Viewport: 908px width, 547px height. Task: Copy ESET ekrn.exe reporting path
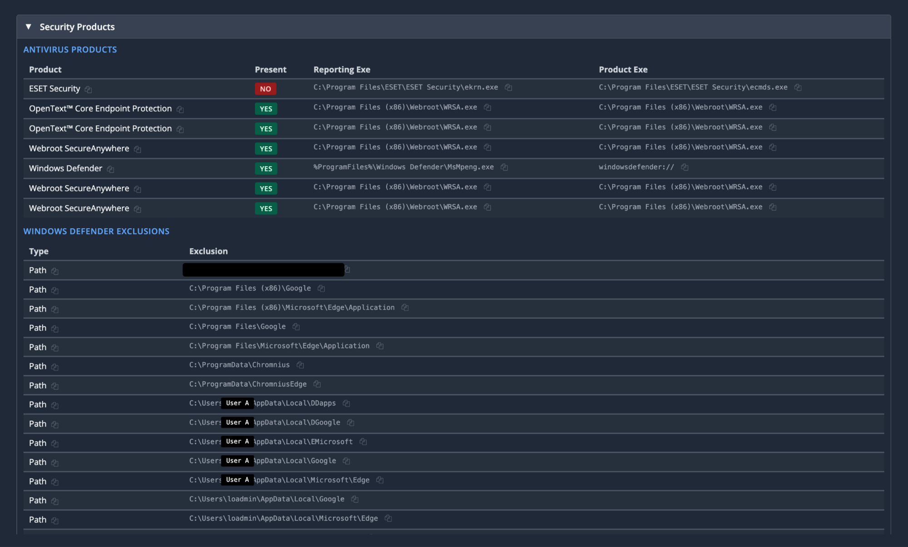click(x=508, y=87)
